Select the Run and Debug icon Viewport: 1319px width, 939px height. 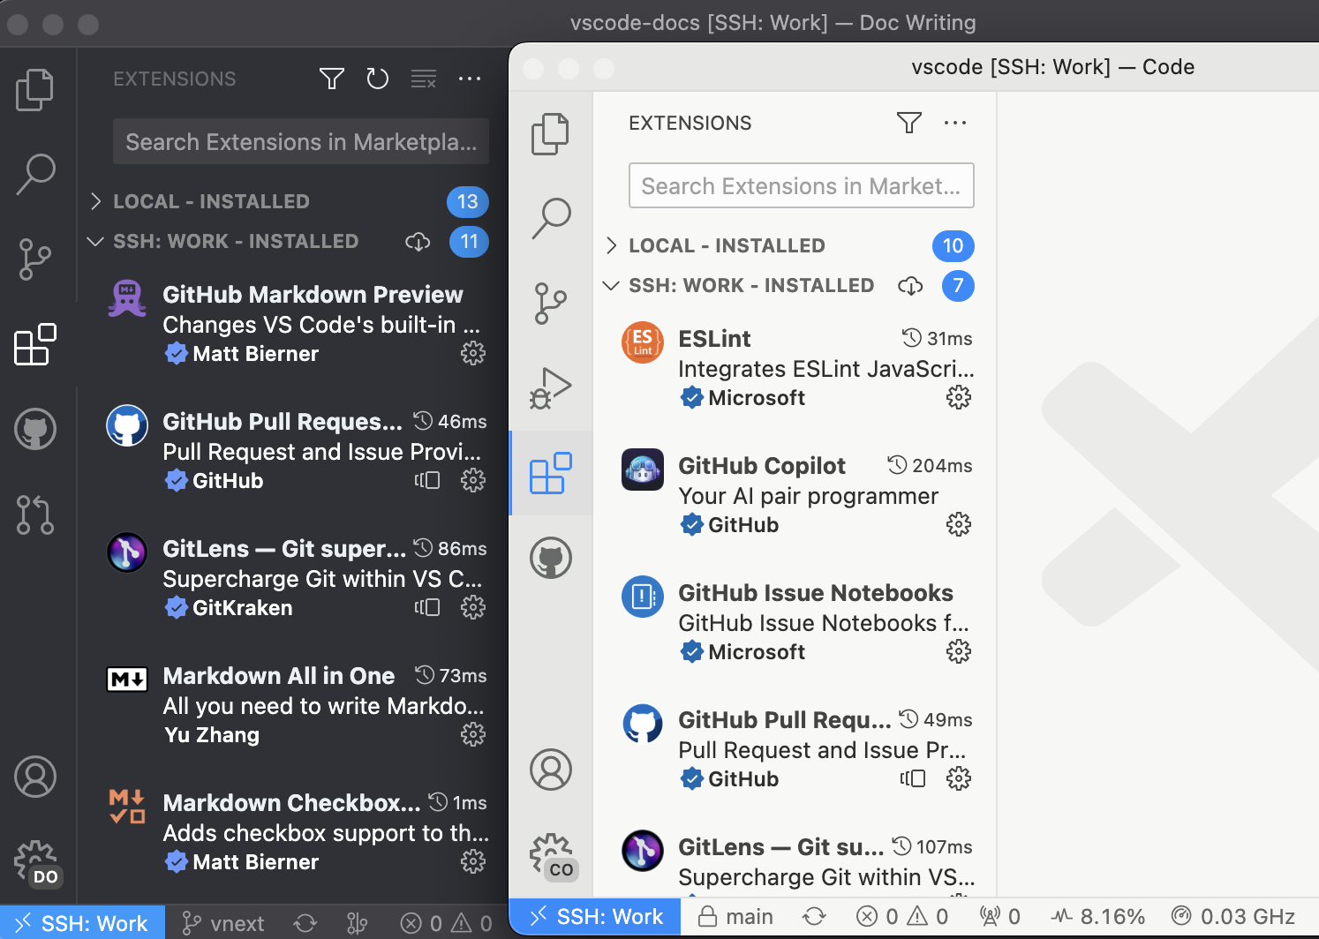pos(551,387)
